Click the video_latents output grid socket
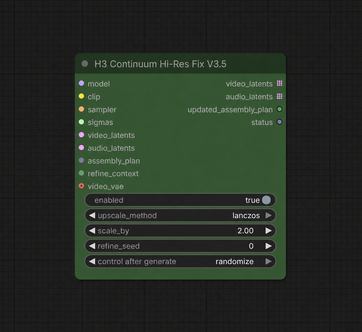Image resolution: width=362 pixels, height=332 pixels. 280,83
